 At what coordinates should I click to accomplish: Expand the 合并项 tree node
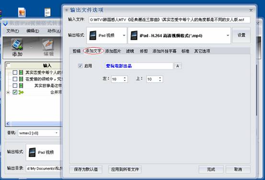click(8, 92)
